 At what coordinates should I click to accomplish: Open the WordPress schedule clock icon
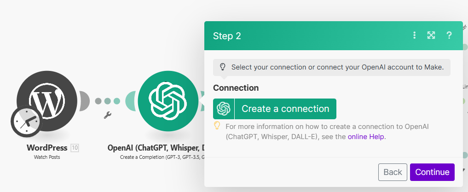26,121
